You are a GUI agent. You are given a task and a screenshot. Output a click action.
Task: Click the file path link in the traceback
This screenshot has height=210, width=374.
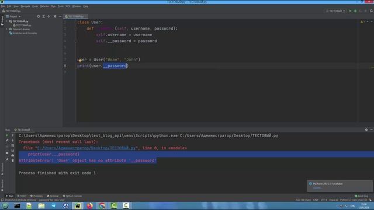[x=86, y=148]
